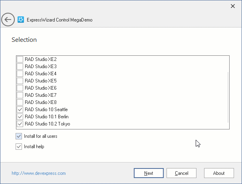The image size is (242, 184).
Task: Tick the RAD Studio XE5 checkbox
Action: (x=20, y=81)
